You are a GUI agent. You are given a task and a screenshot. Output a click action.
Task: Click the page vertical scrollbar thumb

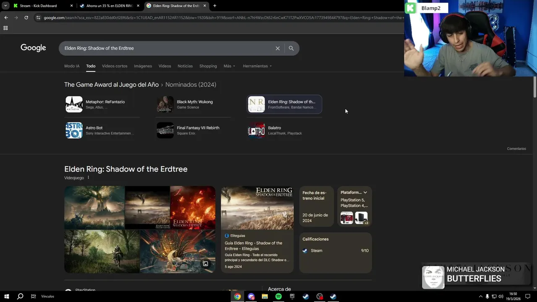[x=535, y=87]
